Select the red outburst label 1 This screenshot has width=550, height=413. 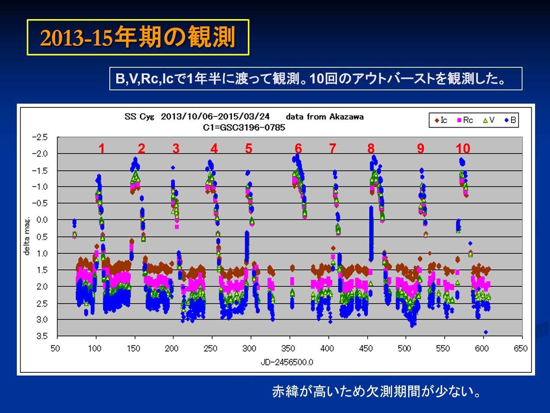[101, 148]
